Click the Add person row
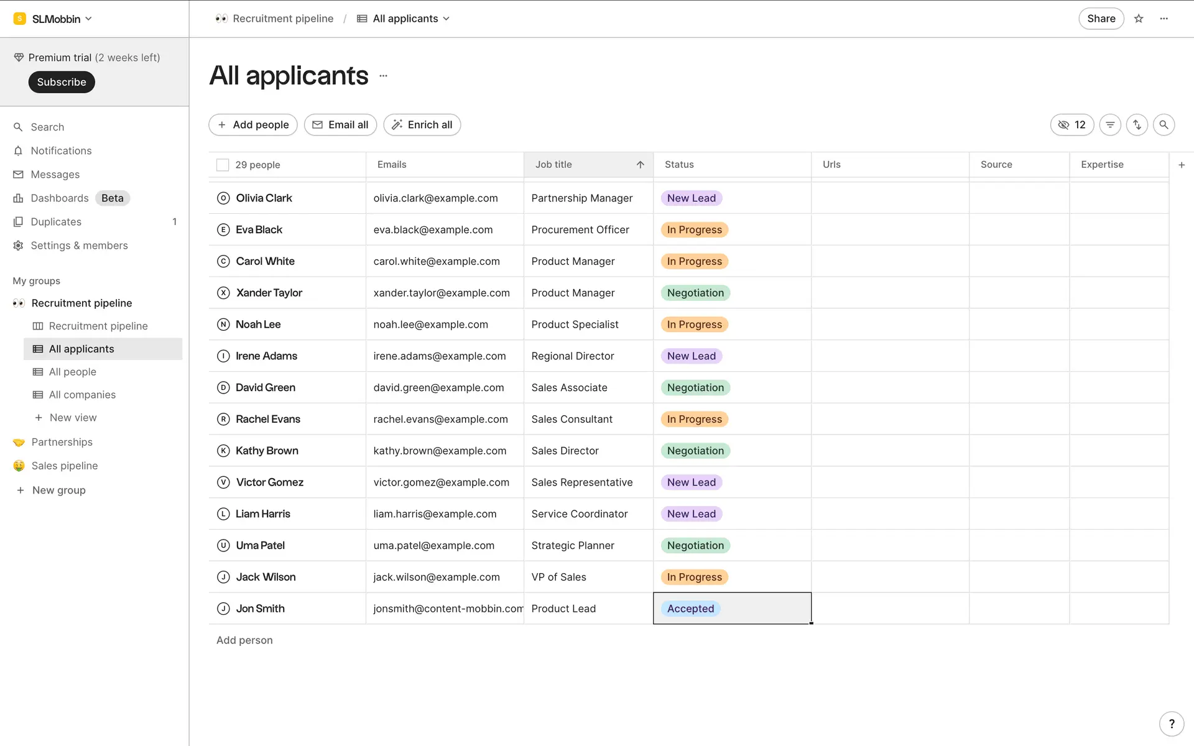1194x746 pixels. pyautogui.click(x=244, y=640)
